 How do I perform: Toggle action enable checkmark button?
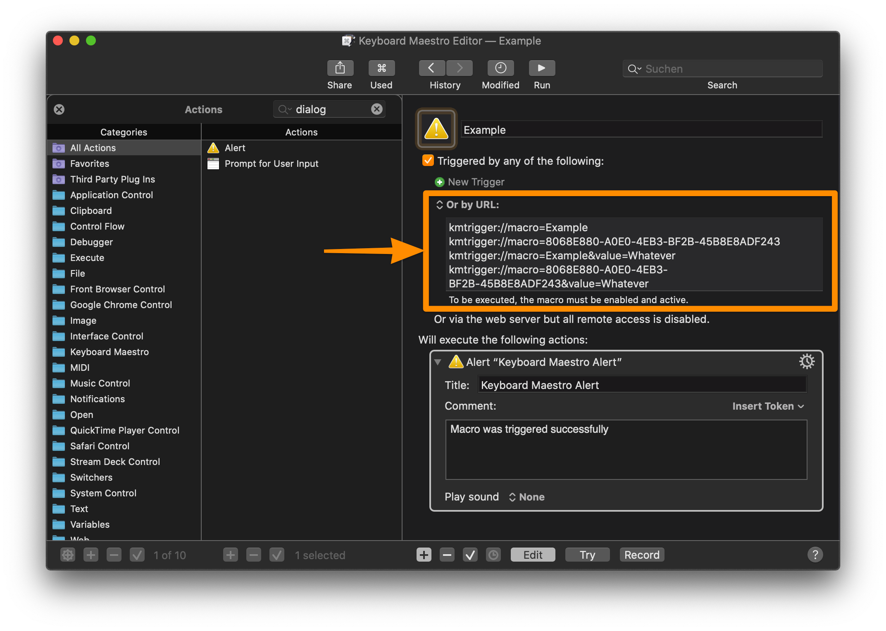pyautogui.click(x=470, y=555)
